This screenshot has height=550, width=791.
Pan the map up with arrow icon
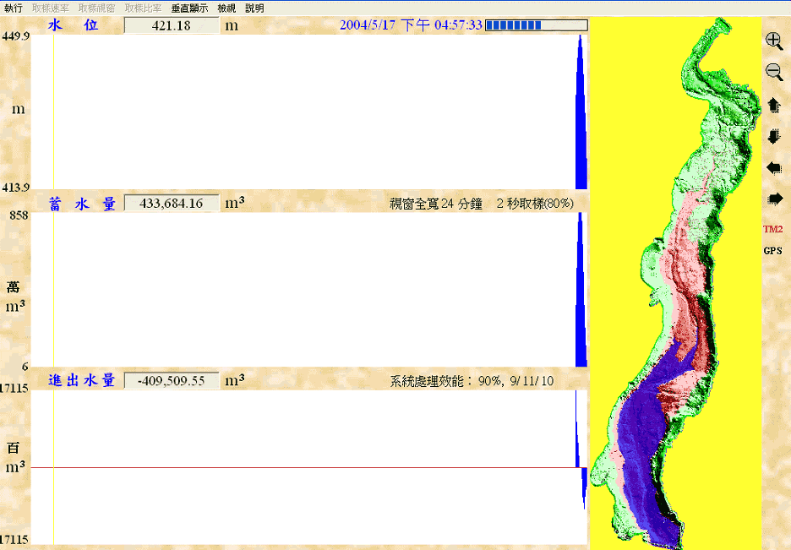point(773,105)
